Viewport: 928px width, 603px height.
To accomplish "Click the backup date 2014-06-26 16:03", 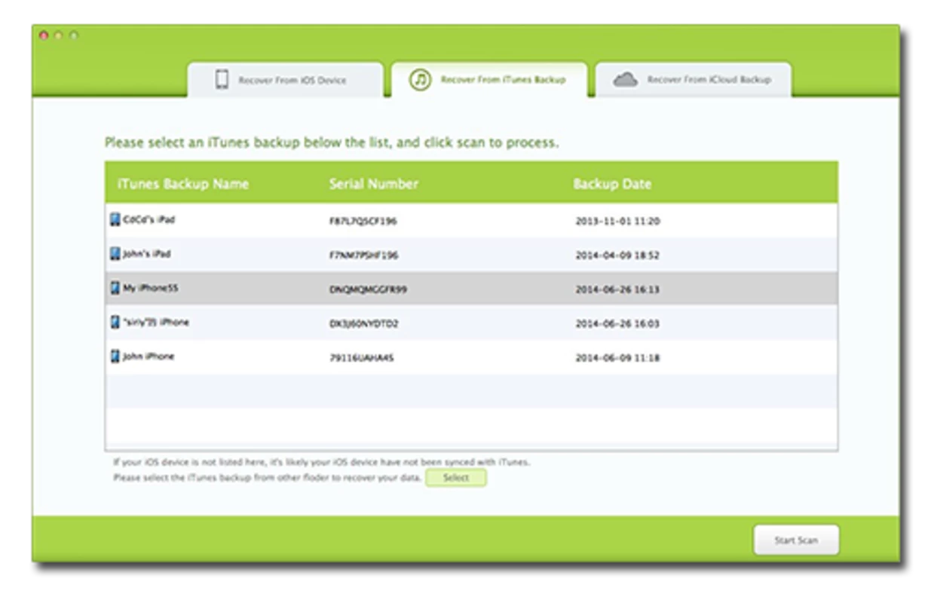I will (617, 324).
